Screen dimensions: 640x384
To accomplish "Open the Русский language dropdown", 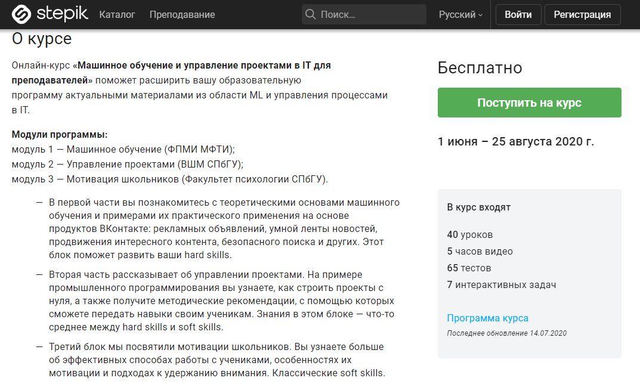I will point(460,15).
